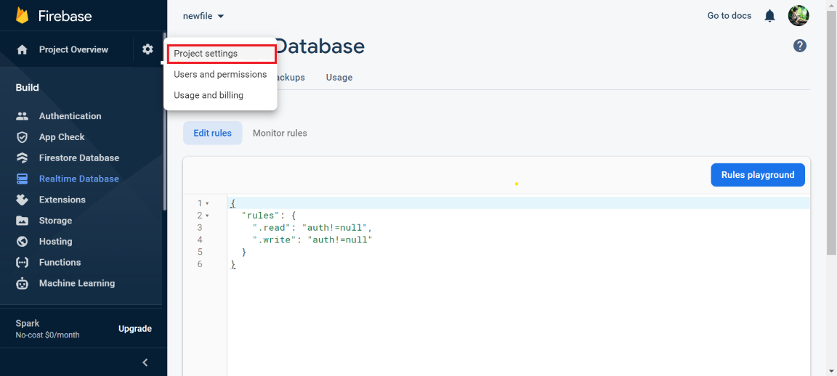Click the Build section heading
837x376 pixels.
pyautogui.click(x=27, y=87)
